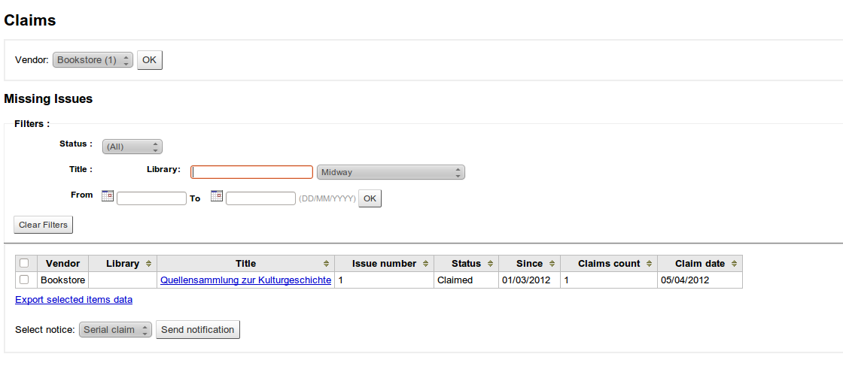Open the To date calendar picker
This screenshot has height=369, width=843.
click(217, 196)
